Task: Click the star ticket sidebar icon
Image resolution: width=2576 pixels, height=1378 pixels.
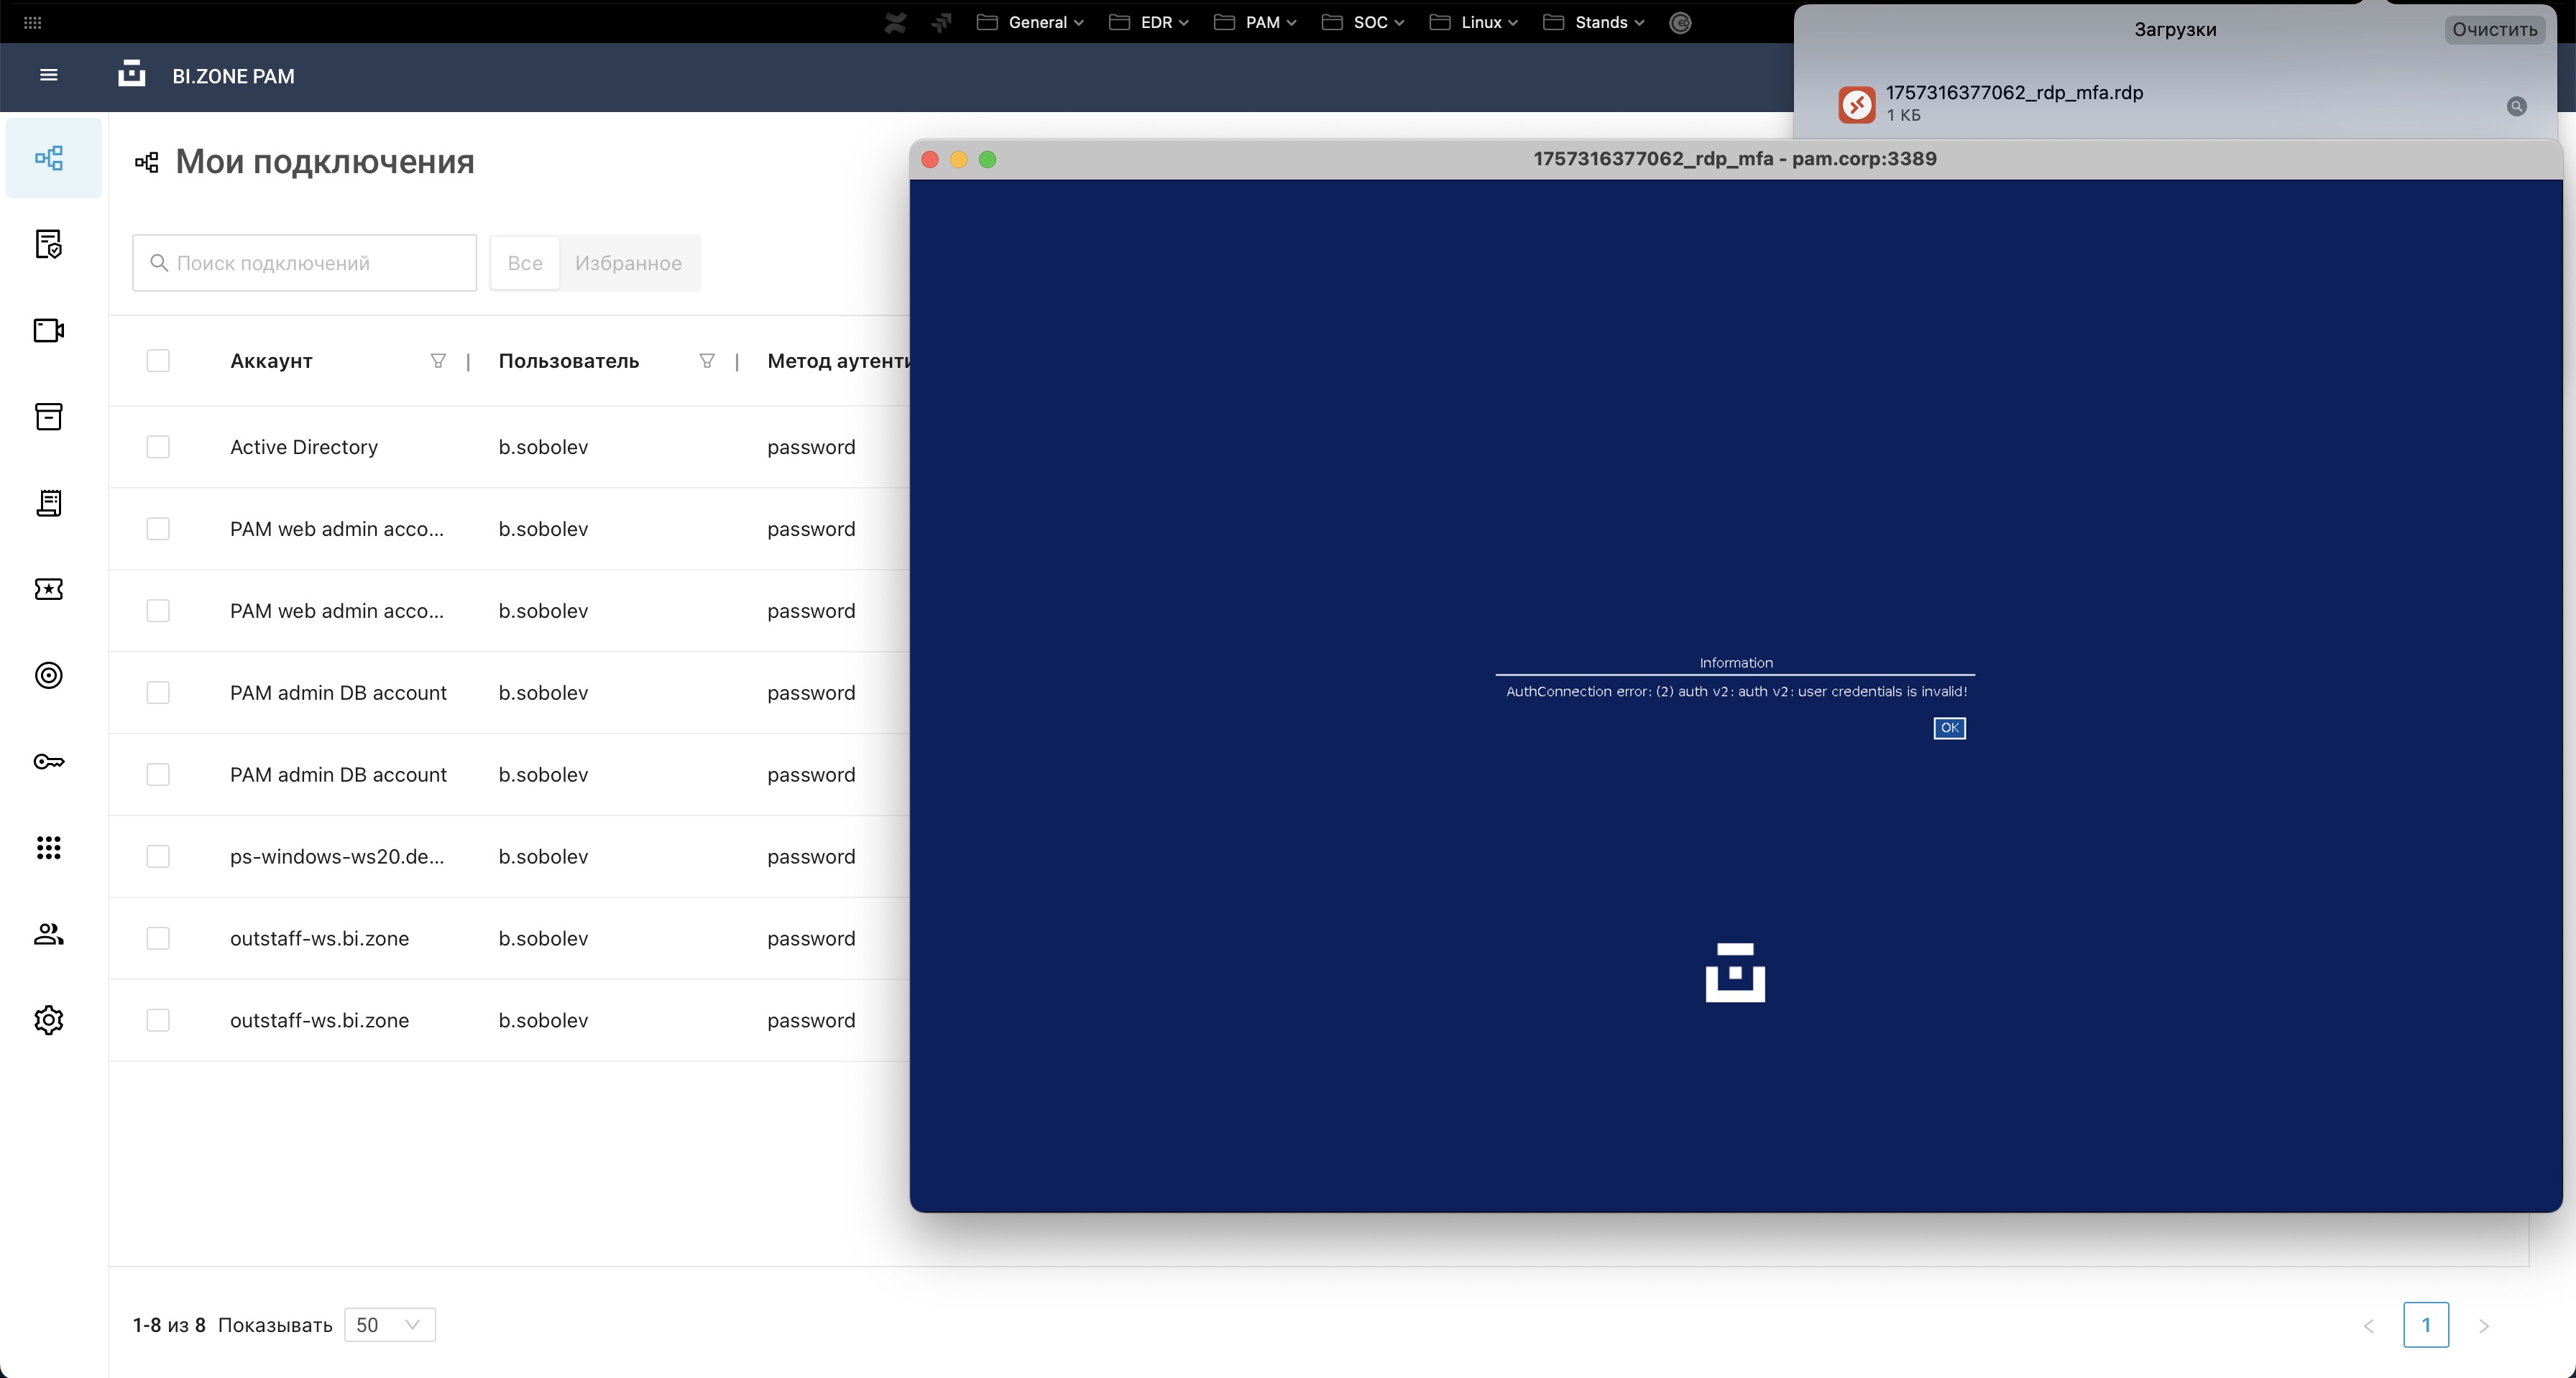Action: 49,590
